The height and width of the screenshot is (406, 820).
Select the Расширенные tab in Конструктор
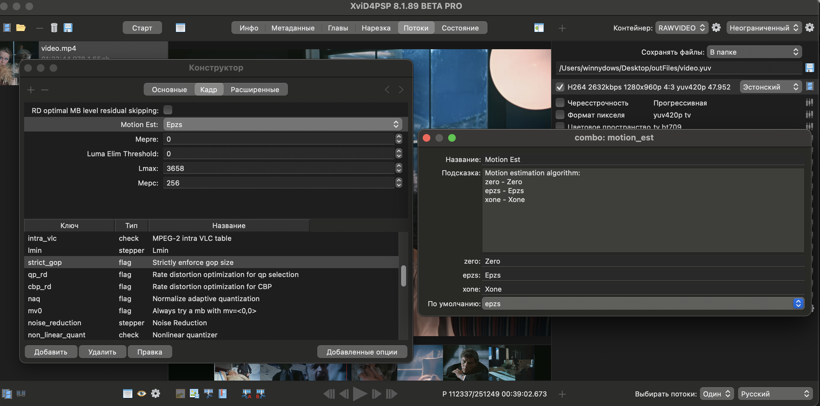255,89
